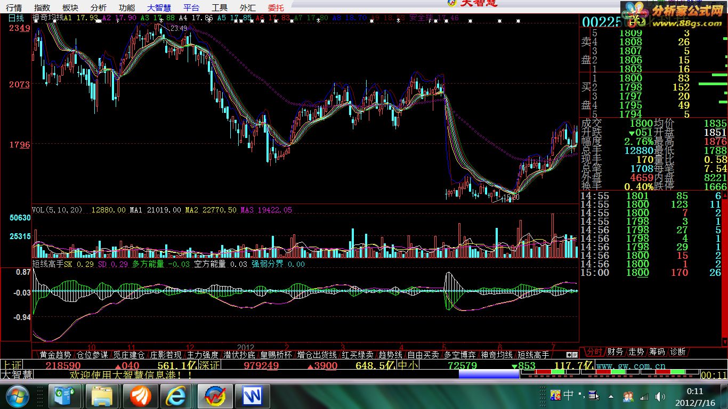Show hidden tray icons arrow
The image size is (728, 409).
(x=611, y=396)
